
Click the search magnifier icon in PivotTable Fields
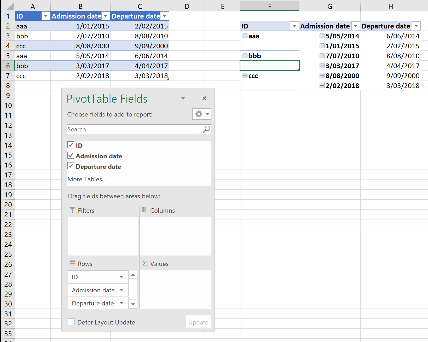(x=206, y=129)
